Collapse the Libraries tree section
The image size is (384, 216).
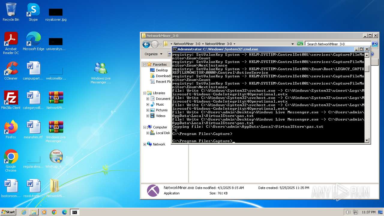(x=145, y=93)
